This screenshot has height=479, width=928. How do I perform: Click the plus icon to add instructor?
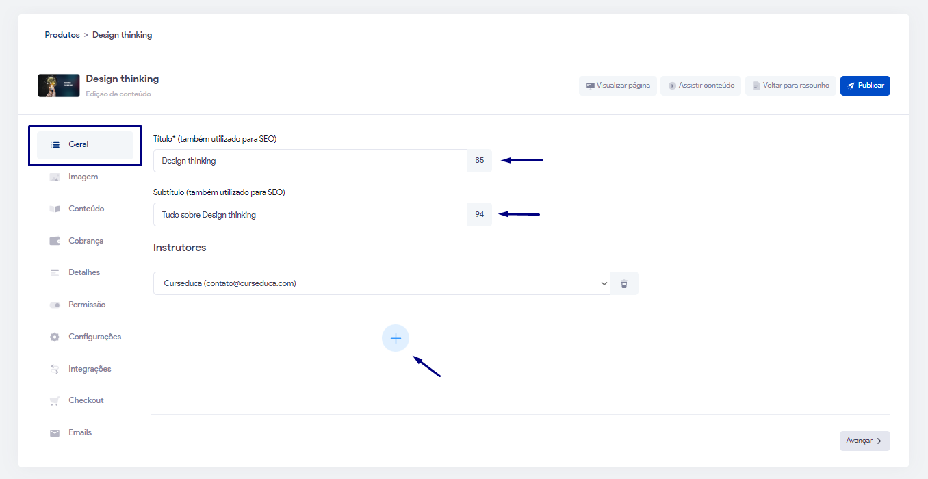coord(396,338)
